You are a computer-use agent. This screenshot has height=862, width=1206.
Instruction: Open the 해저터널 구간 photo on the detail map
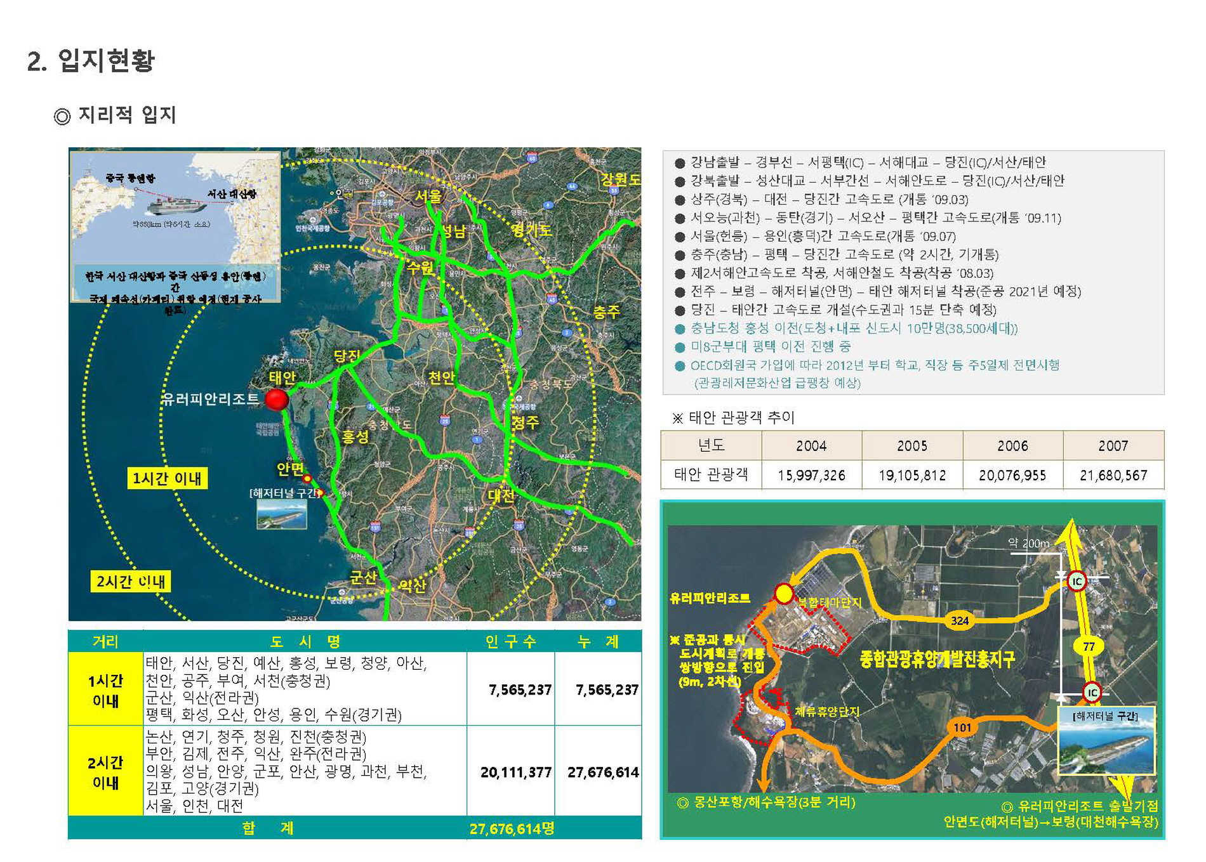1106,747
